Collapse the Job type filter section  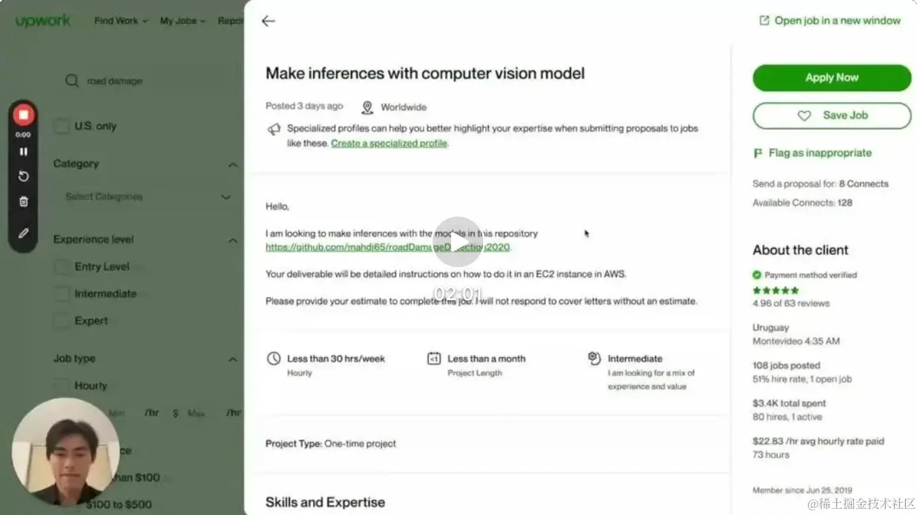tap(232, 359)
